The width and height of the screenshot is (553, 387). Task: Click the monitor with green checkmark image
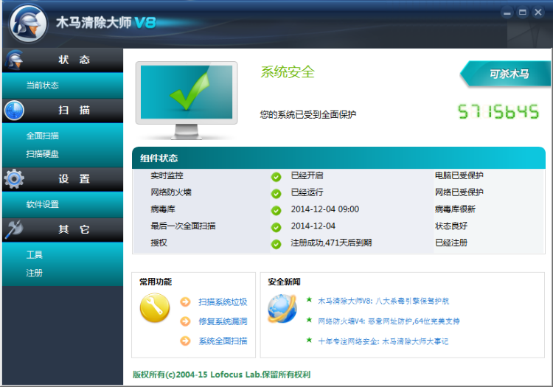187,99
